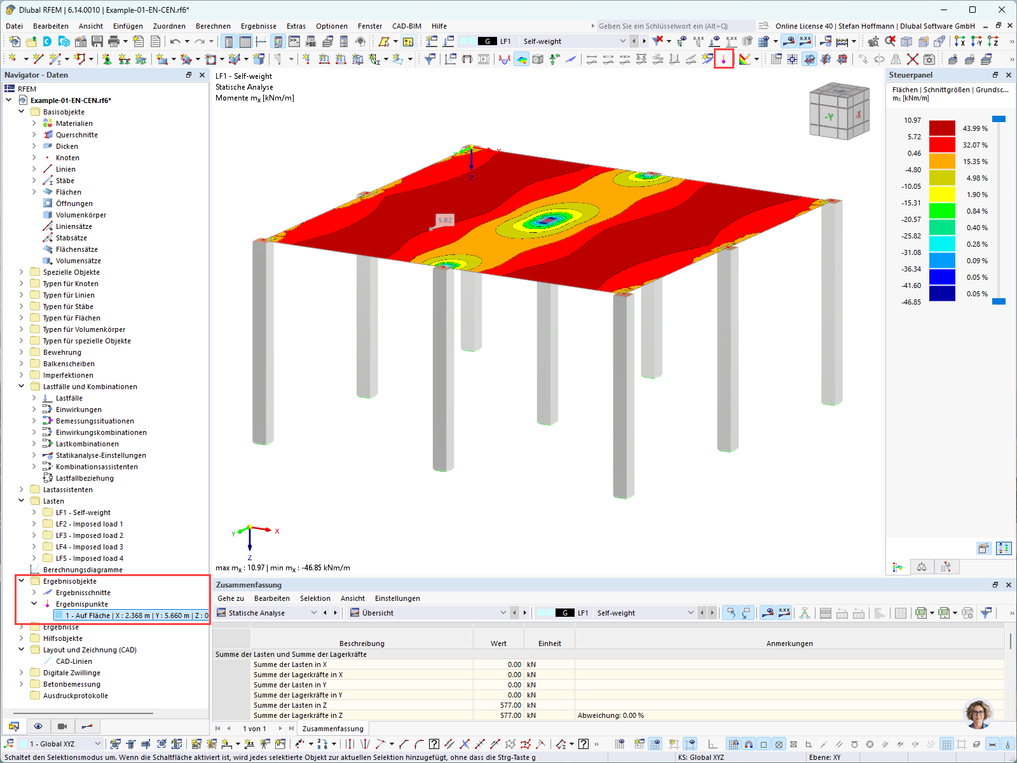Click the view cube navigator
This screenshot has height=763, width=1017.
(x=839, y=111)
